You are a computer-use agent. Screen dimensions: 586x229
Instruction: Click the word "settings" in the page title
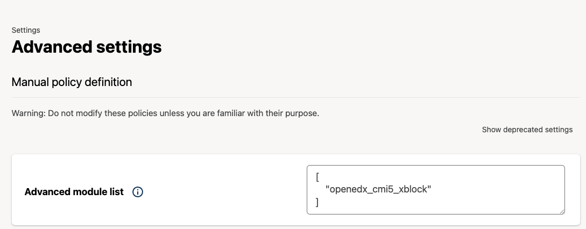tap(129, 47)
